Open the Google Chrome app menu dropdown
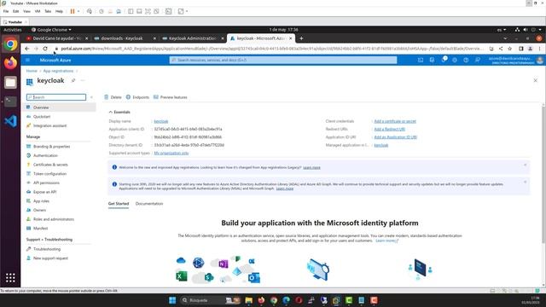Screen dimensions: 546x307 click(x=51, y=30)
